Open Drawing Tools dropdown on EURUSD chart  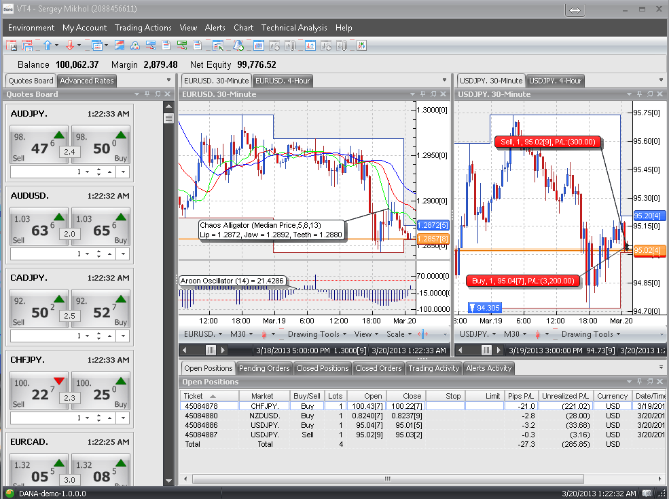316,334
